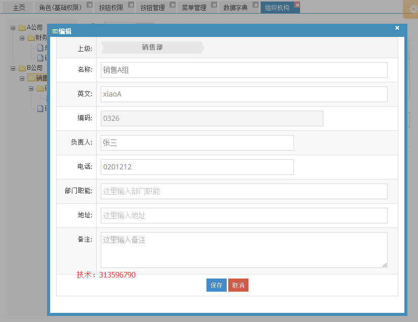Collapse the A公司 tree node
The image size is (418, 322).
click(x=13, y=28)
